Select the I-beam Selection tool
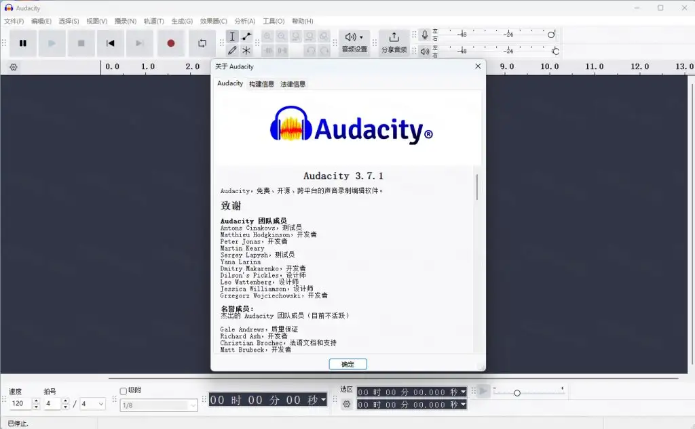 [x=232, y=37]
